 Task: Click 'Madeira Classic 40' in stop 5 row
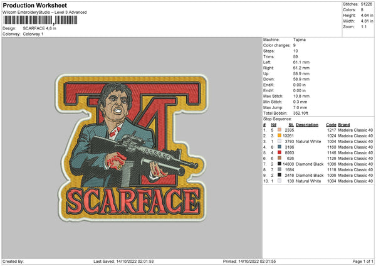(x=355, y=153)
